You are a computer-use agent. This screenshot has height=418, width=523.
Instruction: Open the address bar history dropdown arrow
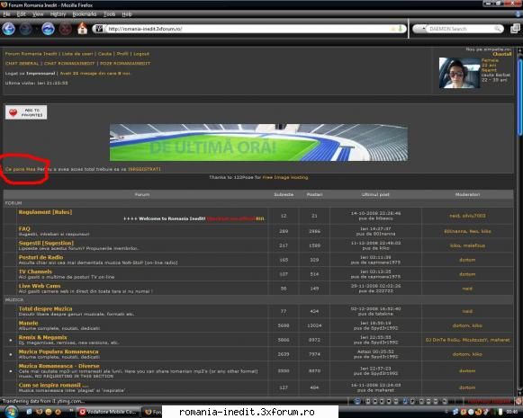401,29
